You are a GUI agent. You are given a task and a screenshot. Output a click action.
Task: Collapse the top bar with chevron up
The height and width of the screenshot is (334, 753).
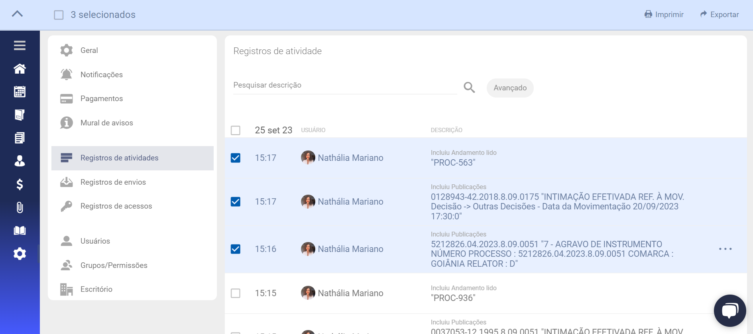17,14
